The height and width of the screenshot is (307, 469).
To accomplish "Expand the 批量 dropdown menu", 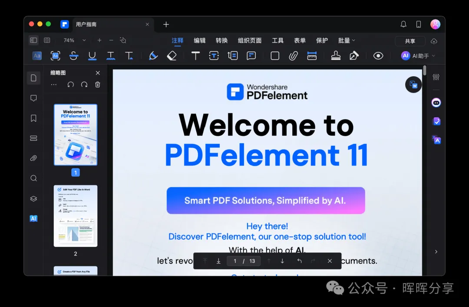I will click(347, 41).
